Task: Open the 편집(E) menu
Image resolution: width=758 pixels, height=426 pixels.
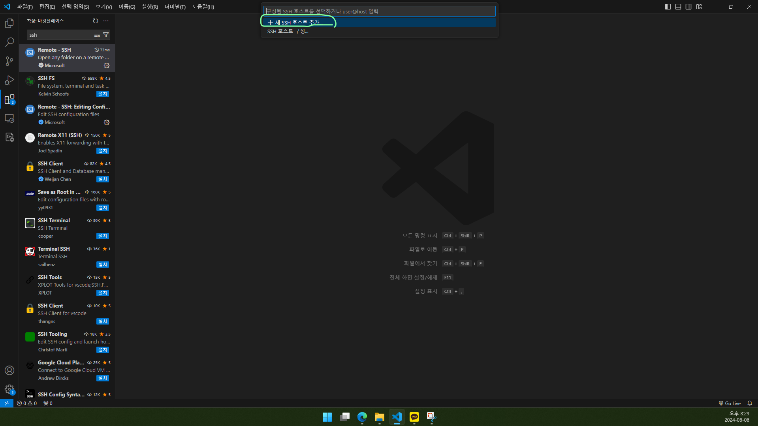Action: (47, 7)
